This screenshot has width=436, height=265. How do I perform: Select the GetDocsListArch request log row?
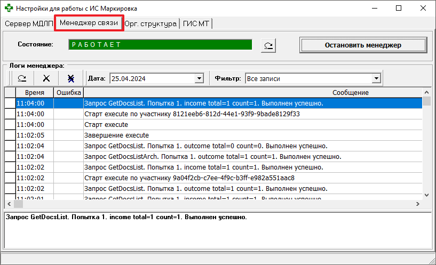[x=212, y=157]
